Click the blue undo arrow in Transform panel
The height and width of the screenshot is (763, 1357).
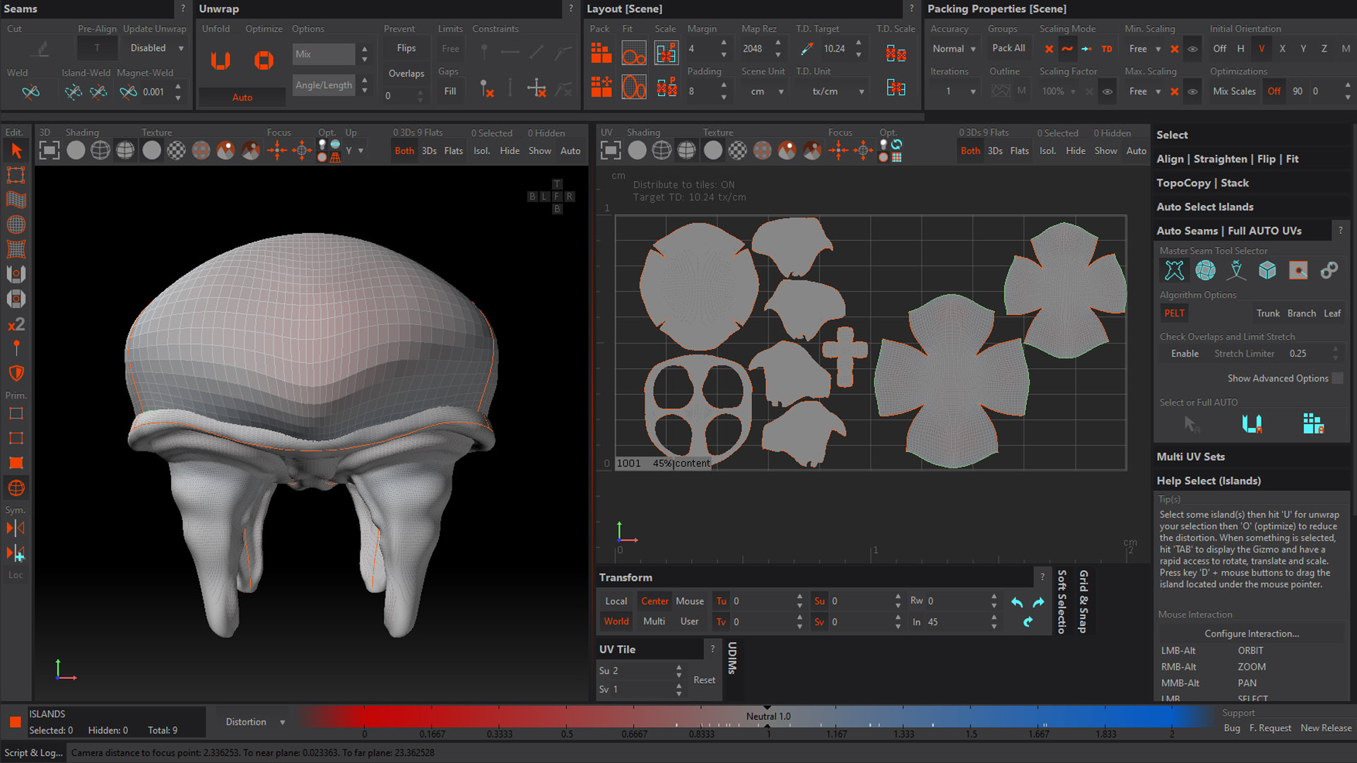point(1016,603)
